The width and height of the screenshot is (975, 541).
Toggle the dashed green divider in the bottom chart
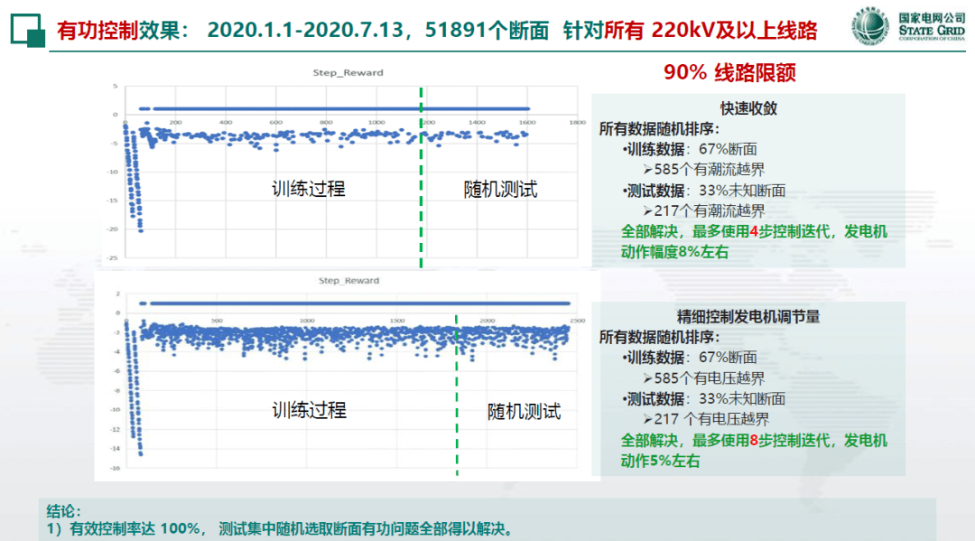pyautogui.click(x=456, y=388)
